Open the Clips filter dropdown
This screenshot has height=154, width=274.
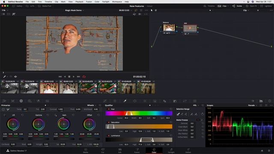point(223,6)
